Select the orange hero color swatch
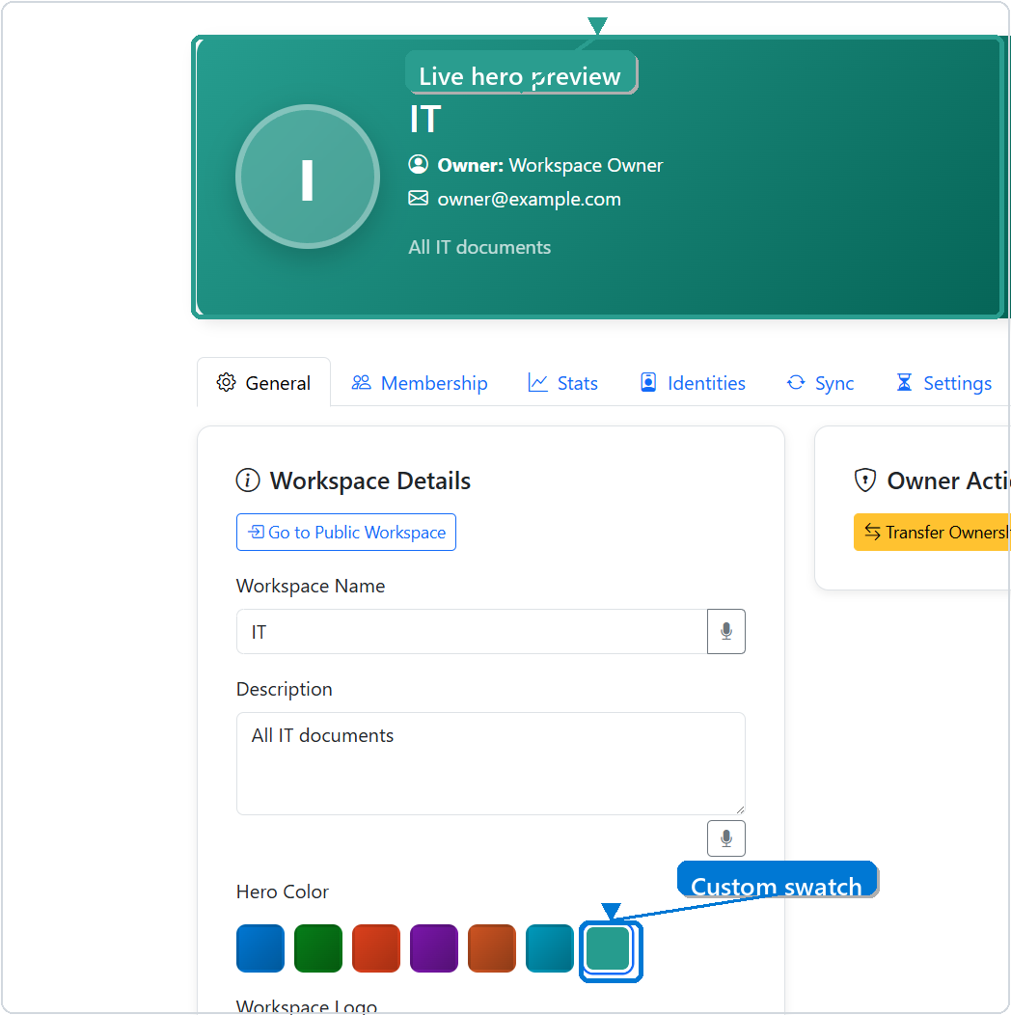Image resolution: width=1011 pixels, height=1015 pixels. pyautogui.click(x=492, y=948)
